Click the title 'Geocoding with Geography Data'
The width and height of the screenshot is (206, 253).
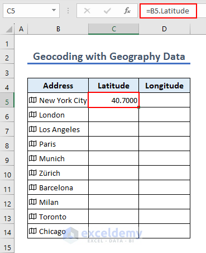click(109, 57)
